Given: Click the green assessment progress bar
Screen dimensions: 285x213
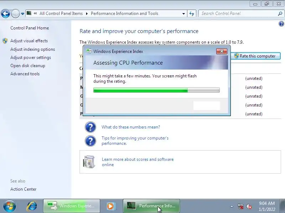Looking at the screenshot, I should pos(156,90).
